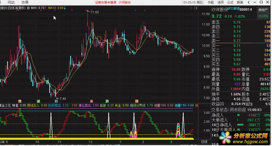This screenshot has width=272, height=146.
Task: Click the 减 event marker below the chart
Action: point(38,101)
